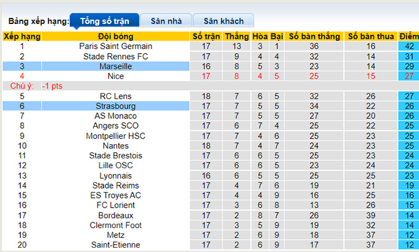Open the Lyonnais team link

pyautogui.click(x=116, y=176)
